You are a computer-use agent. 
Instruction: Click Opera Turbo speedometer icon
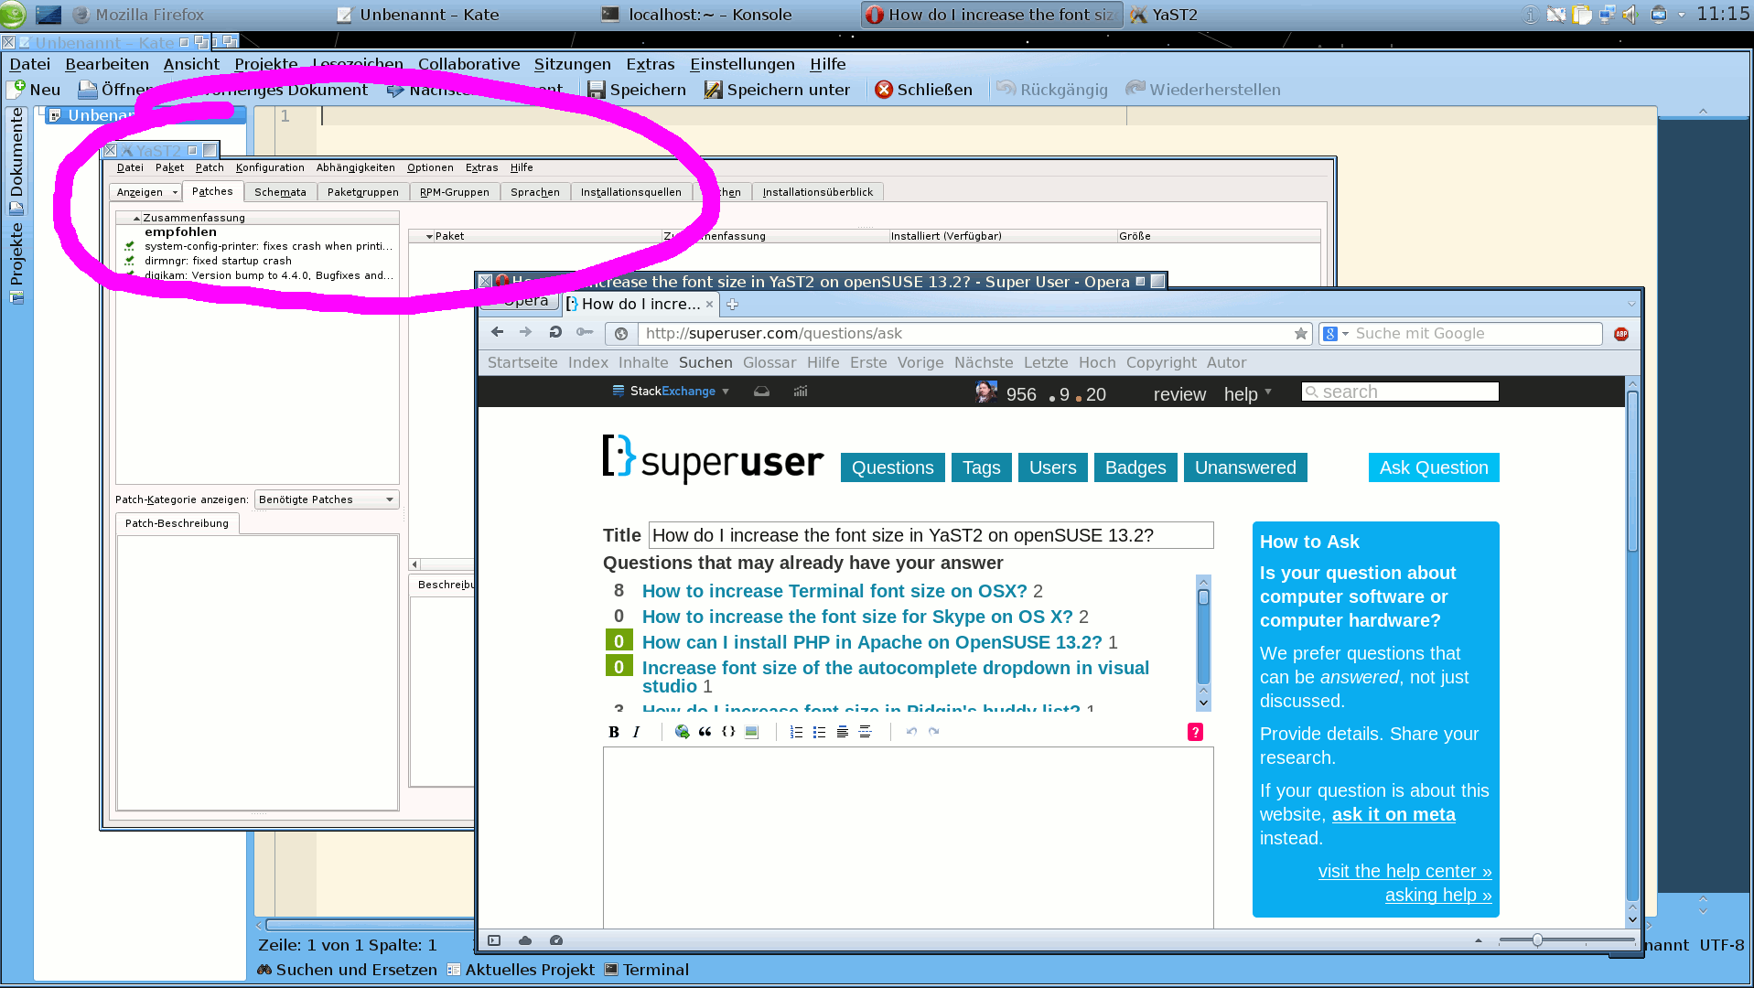pos(556,940)
